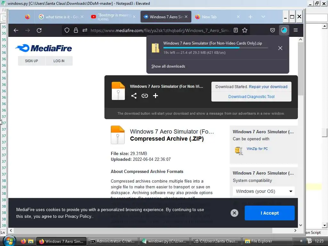Click the browser page vertical scrollbar thumb
Viewport: 328px width, 246px height.
(300, 69)
